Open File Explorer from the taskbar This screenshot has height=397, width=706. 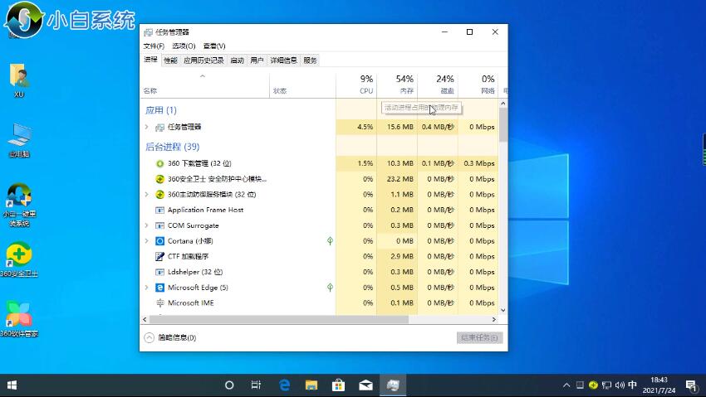point(311,385)
